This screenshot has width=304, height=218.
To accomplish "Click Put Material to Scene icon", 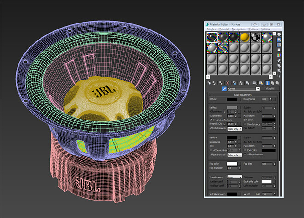I will (x=214, y=83).
